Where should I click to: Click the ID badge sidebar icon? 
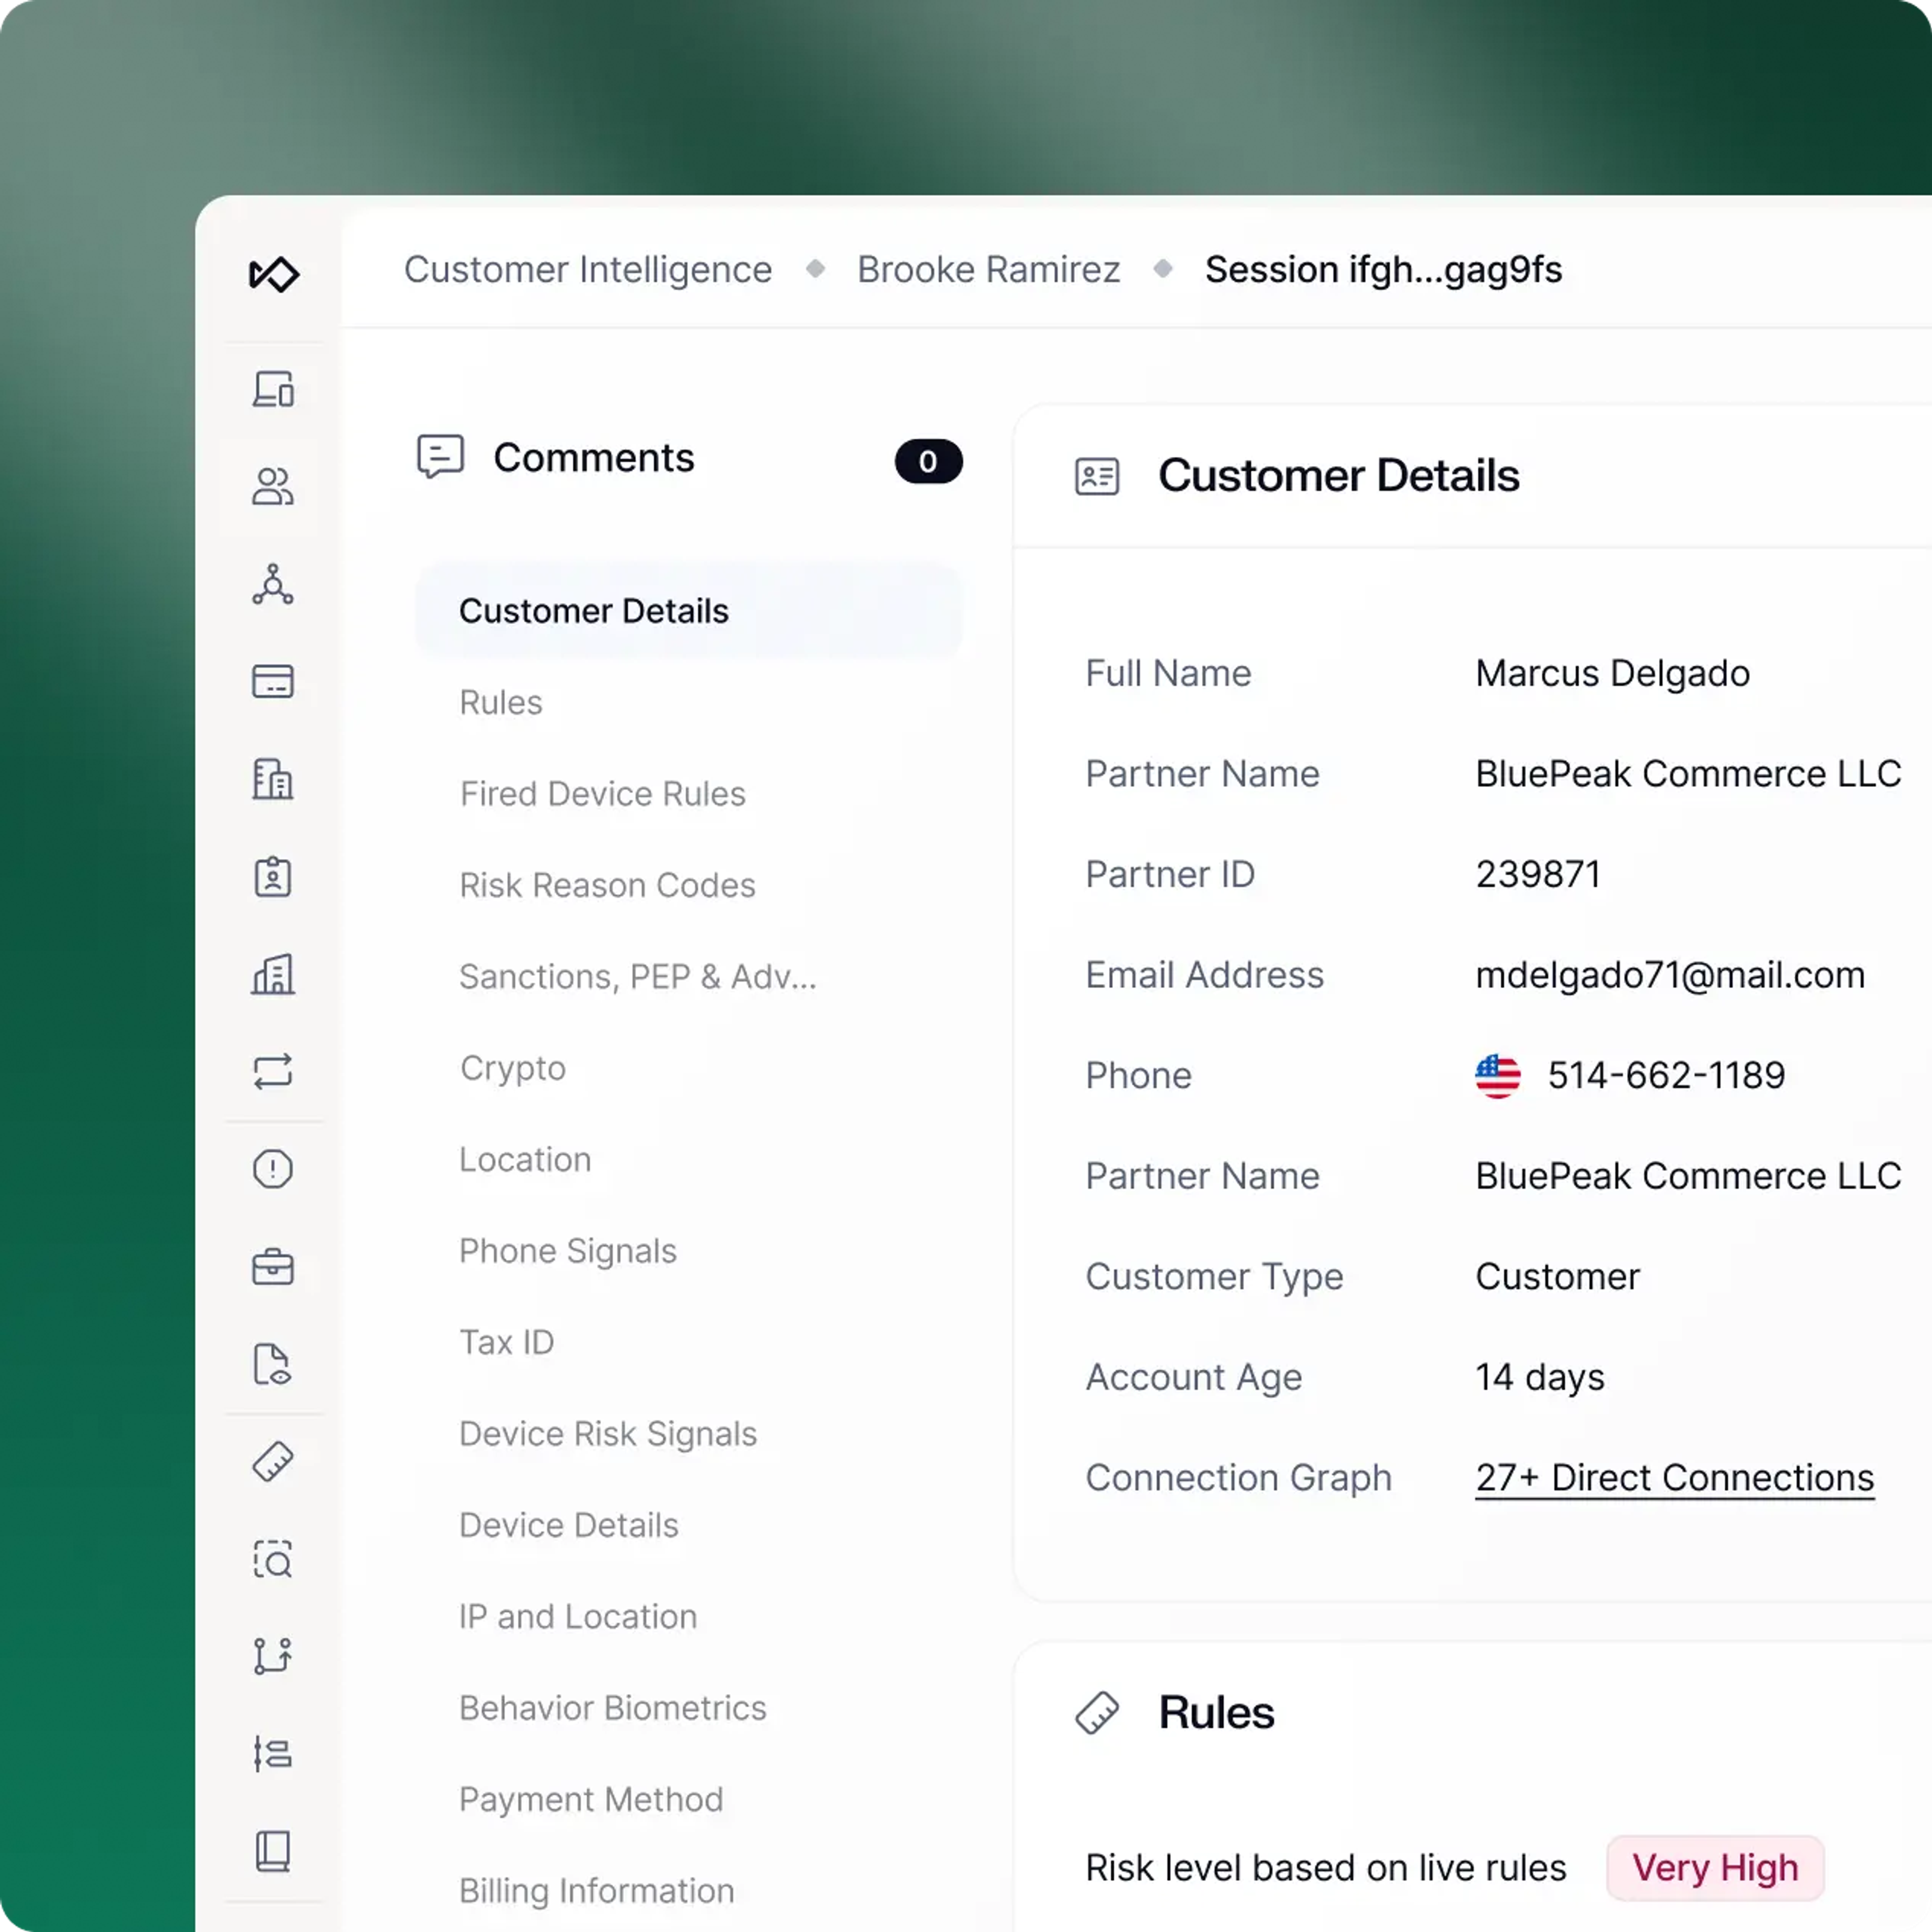click(x=272, y=877)
